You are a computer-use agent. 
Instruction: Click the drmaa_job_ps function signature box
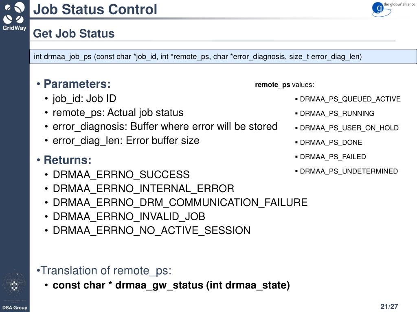pos(223,56)
